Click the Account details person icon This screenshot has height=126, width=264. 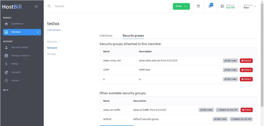(x=6, y=47)
